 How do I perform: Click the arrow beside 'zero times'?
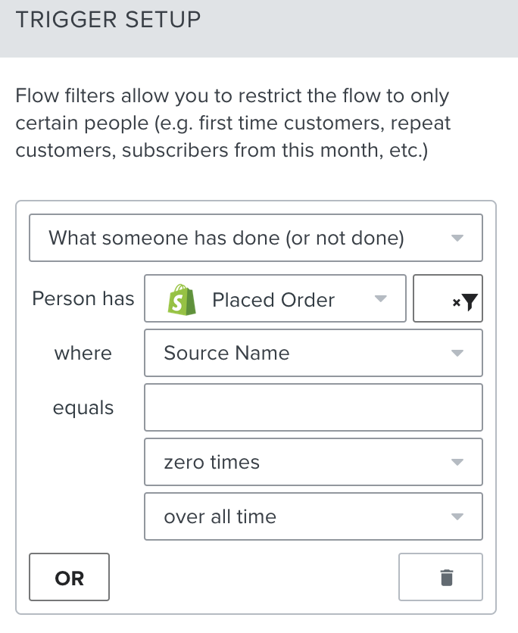pyautogui.click(x=457, y=463)
